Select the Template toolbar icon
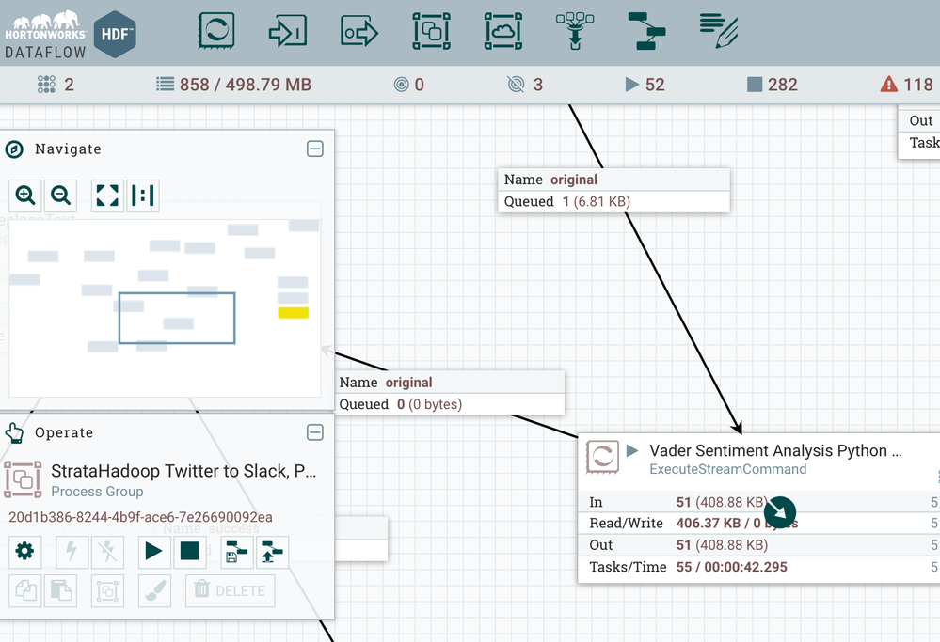Screen dimensions: 940x642 pos(646,30)
